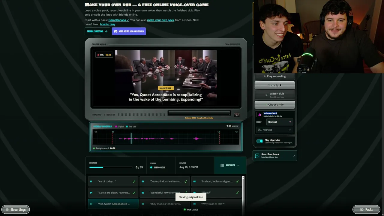The height and width of the screenshot is (216, 384).
Task: Click the clip progress bar
Action: pos(111,167)
